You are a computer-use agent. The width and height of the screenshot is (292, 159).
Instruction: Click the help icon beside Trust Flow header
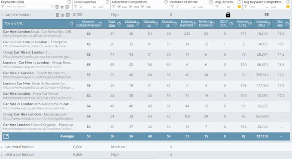click(x=119, y=24)
